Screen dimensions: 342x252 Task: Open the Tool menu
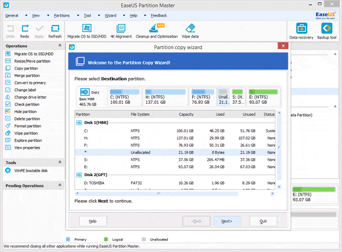(87, 15)
